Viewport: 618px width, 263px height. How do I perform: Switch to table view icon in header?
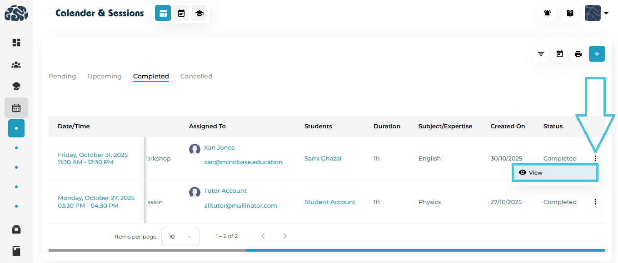163,14
